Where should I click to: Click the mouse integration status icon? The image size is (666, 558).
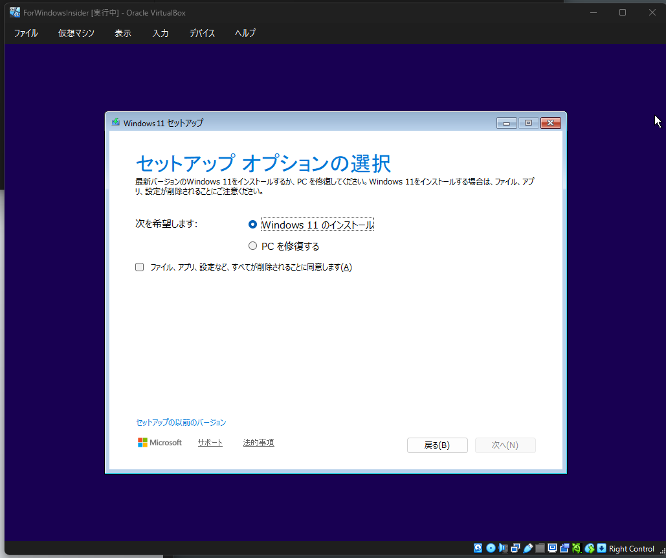589,548
